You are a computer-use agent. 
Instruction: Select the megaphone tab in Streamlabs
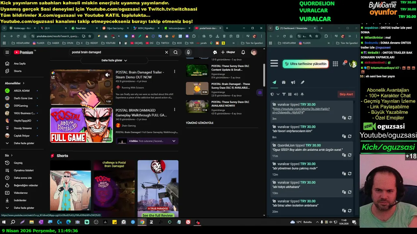(x=293, y=83)
